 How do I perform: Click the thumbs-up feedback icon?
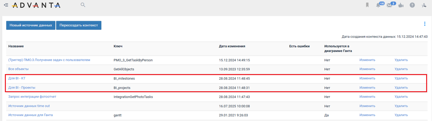click(x=401, y=5)
